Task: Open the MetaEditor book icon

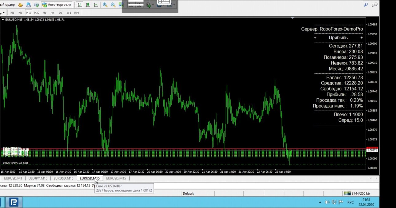Action: (x=21, y=5)
